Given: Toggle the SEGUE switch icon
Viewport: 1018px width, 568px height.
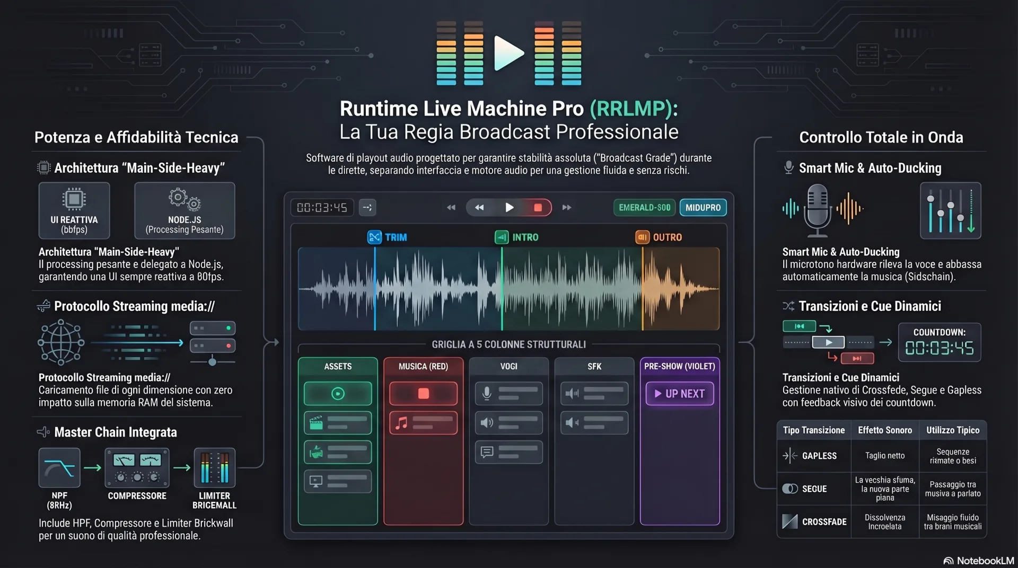Looking at the screenshot, I should [790, 489].
